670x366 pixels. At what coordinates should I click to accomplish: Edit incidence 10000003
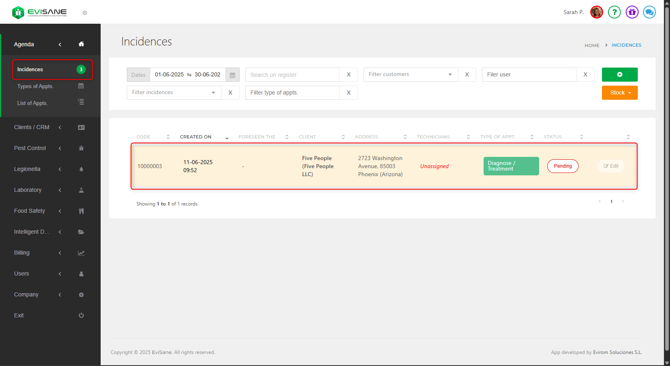pos(611,166)
